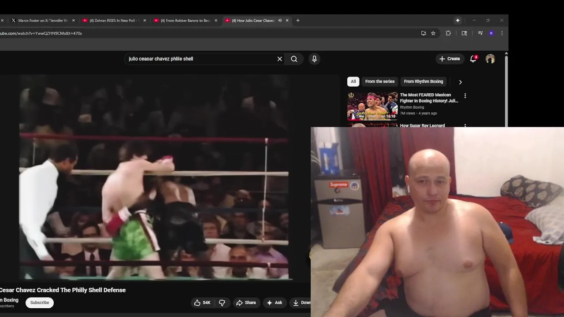Click the Ask button
Viewport: 564px width, 317px height.
(274, 302)
